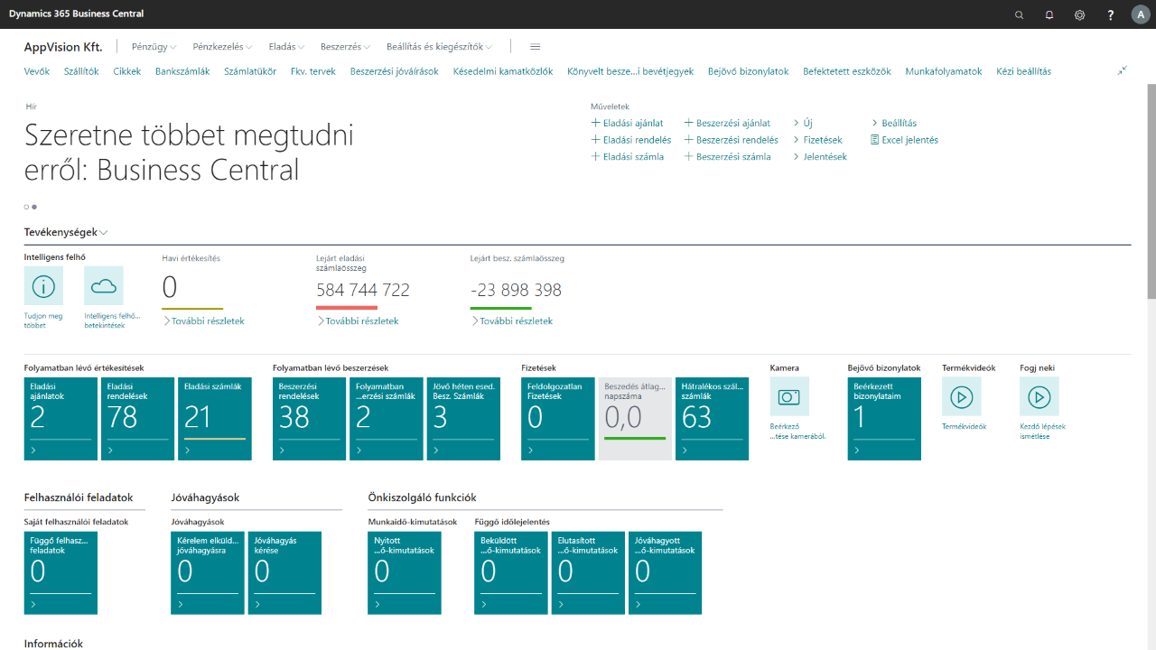Expand the Pénzkezelés menu
1156x650 pixels.
pyautogui.click(x=222, y=47)
